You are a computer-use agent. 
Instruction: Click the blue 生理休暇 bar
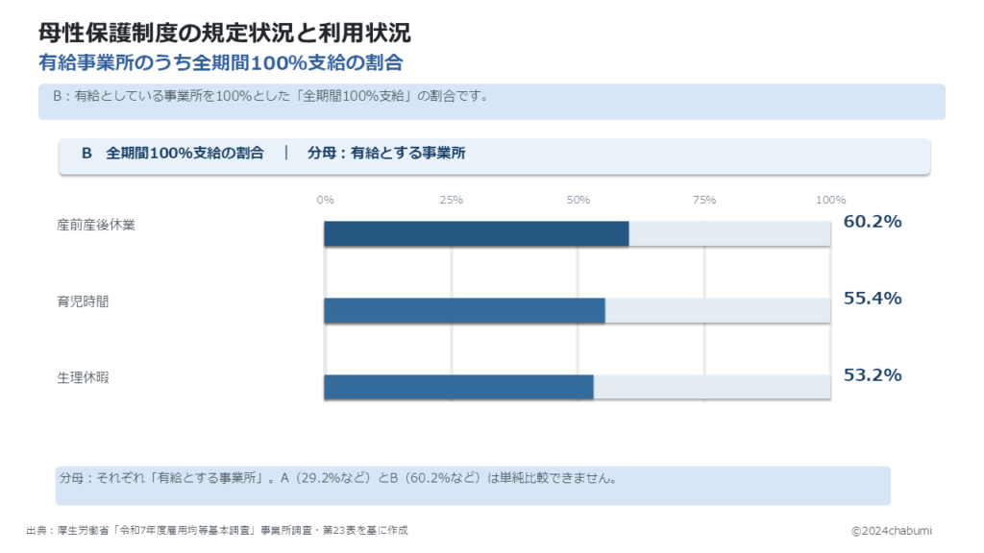click(x=458, y=387)
